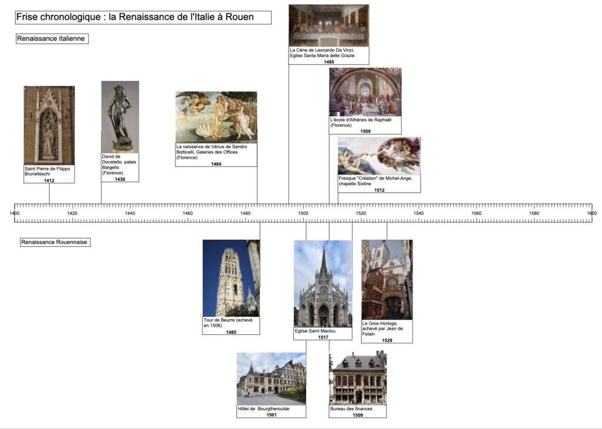Select date 1529 in the Gros-Horloge card
This screenshot has height=429, width=602.
[x=387, y=340]
